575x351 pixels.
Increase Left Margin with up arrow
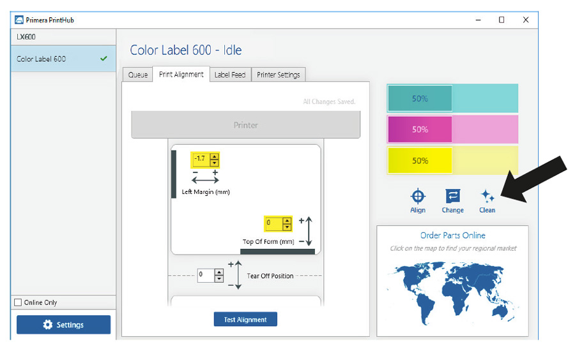point(214,157)
